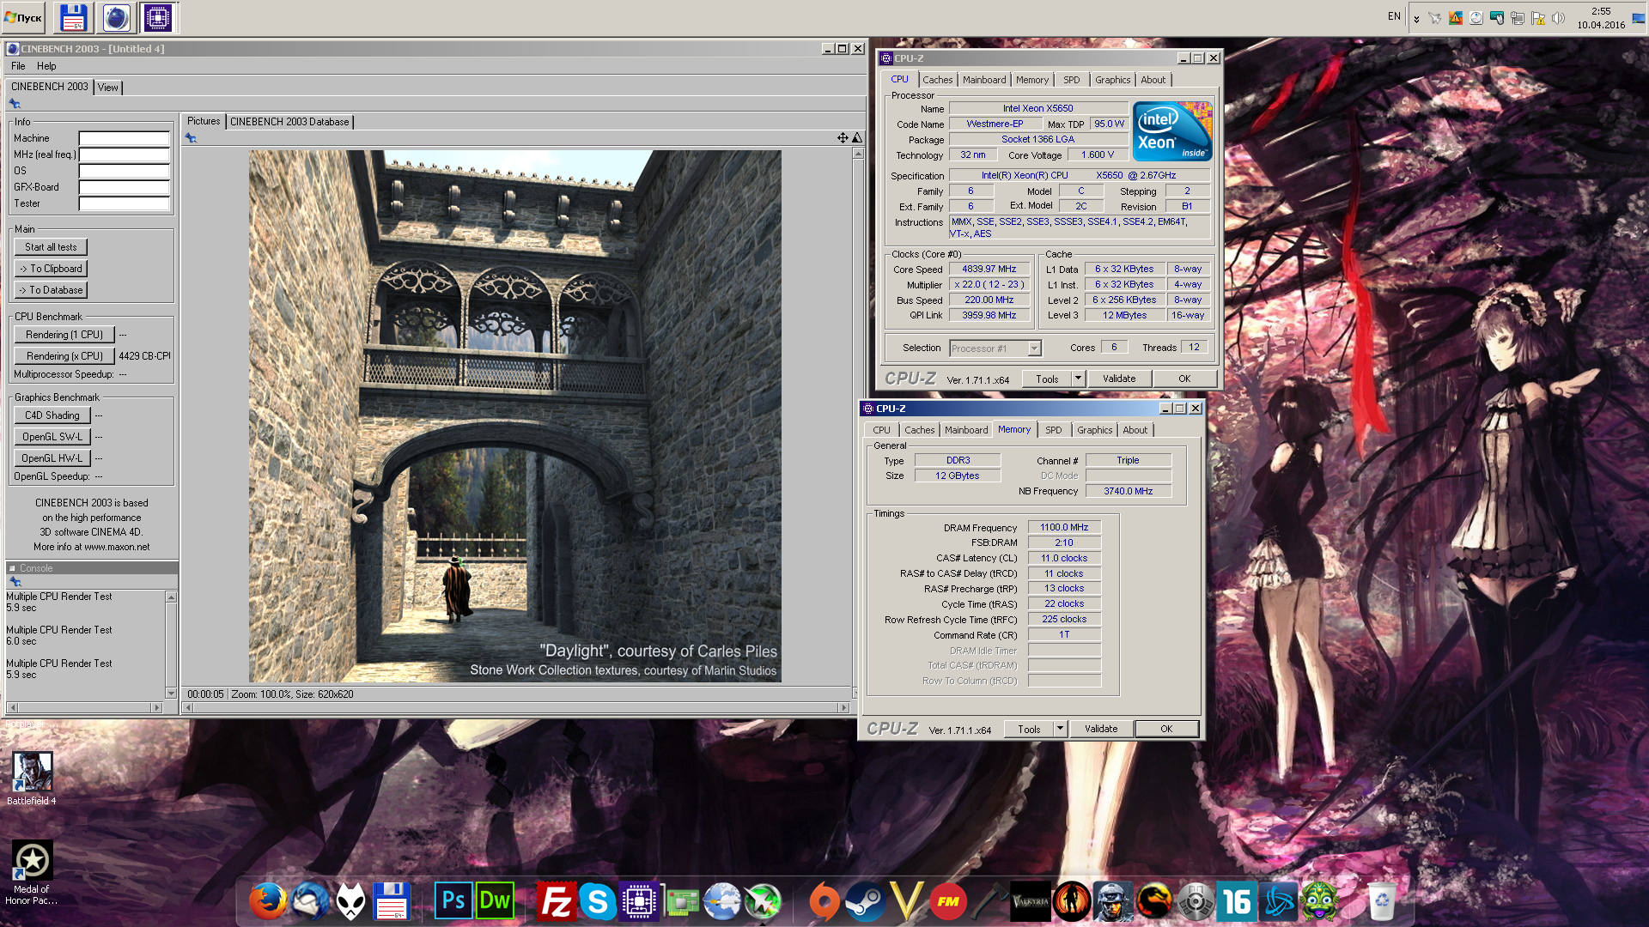Switch to the View tab in CINEBENCH
Image resolution: width=1649 pixels, height=927 pixels.
click(x=108, y=88)
